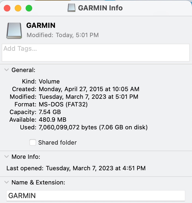Collapse the General section
192x203 pixels.
tap(7, 70)
